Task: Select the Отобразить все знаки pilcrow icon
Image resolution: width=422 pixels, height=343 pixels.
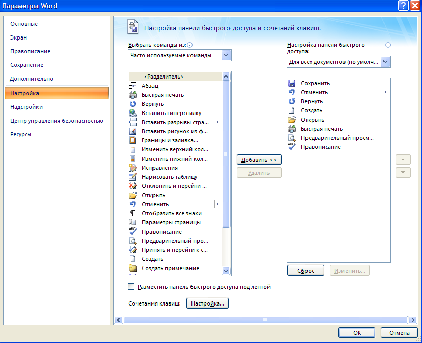Action: pos(133,213)
